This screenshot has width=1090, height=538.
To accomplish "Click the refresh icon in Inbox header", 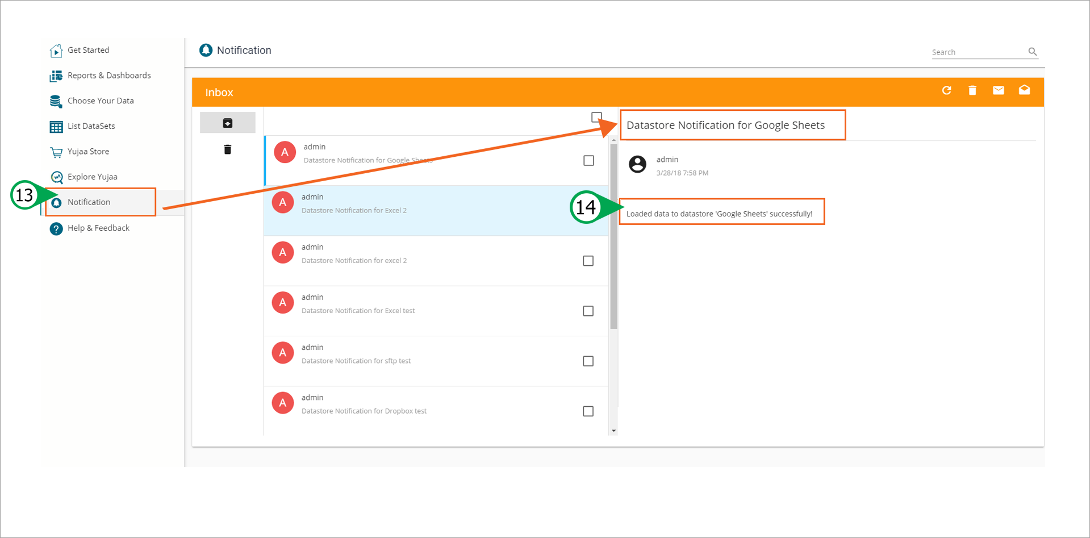I will 946,91.
